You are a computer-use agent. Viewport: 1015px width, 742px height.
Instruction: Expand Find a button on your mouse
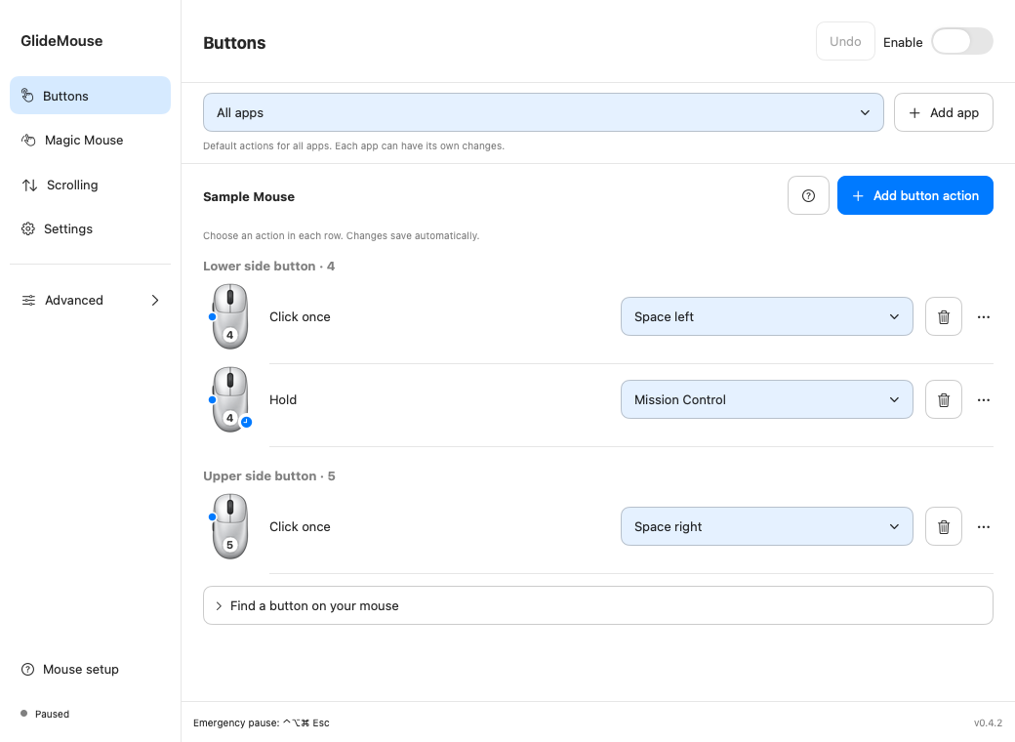tap(597, 605)
